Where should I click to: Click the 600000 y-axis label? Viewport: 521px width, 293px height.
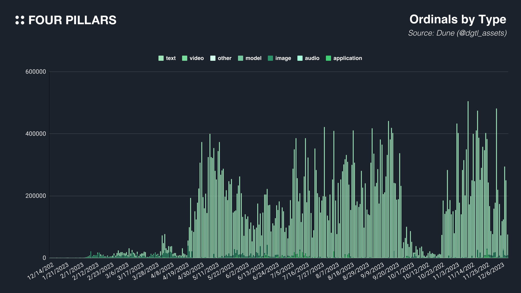tap(36, 72)
